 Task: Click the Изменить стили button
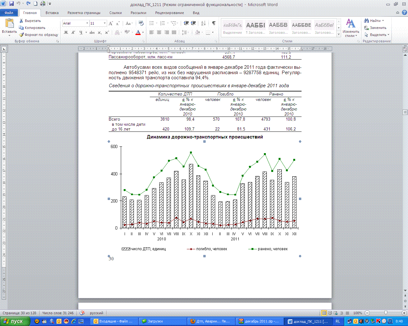coord(351,28)
